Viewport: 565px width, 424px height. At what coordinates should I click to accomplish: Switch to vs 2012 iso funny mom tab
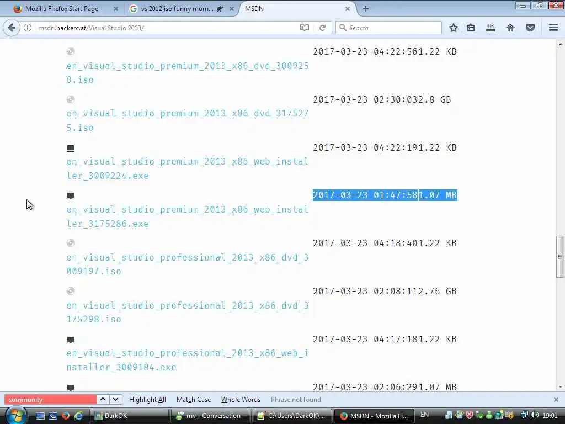(x=177, y=9)
